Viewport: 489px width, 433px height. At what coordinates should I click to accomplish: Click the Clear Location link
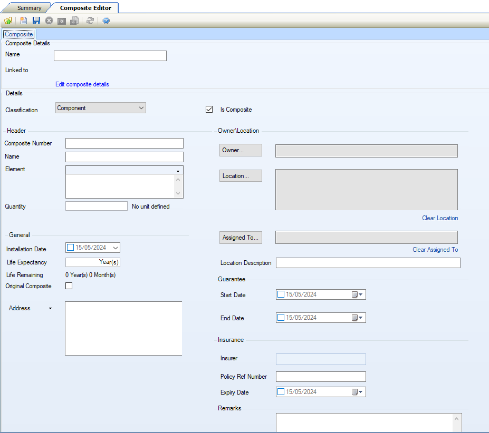[x=440, y=218]
